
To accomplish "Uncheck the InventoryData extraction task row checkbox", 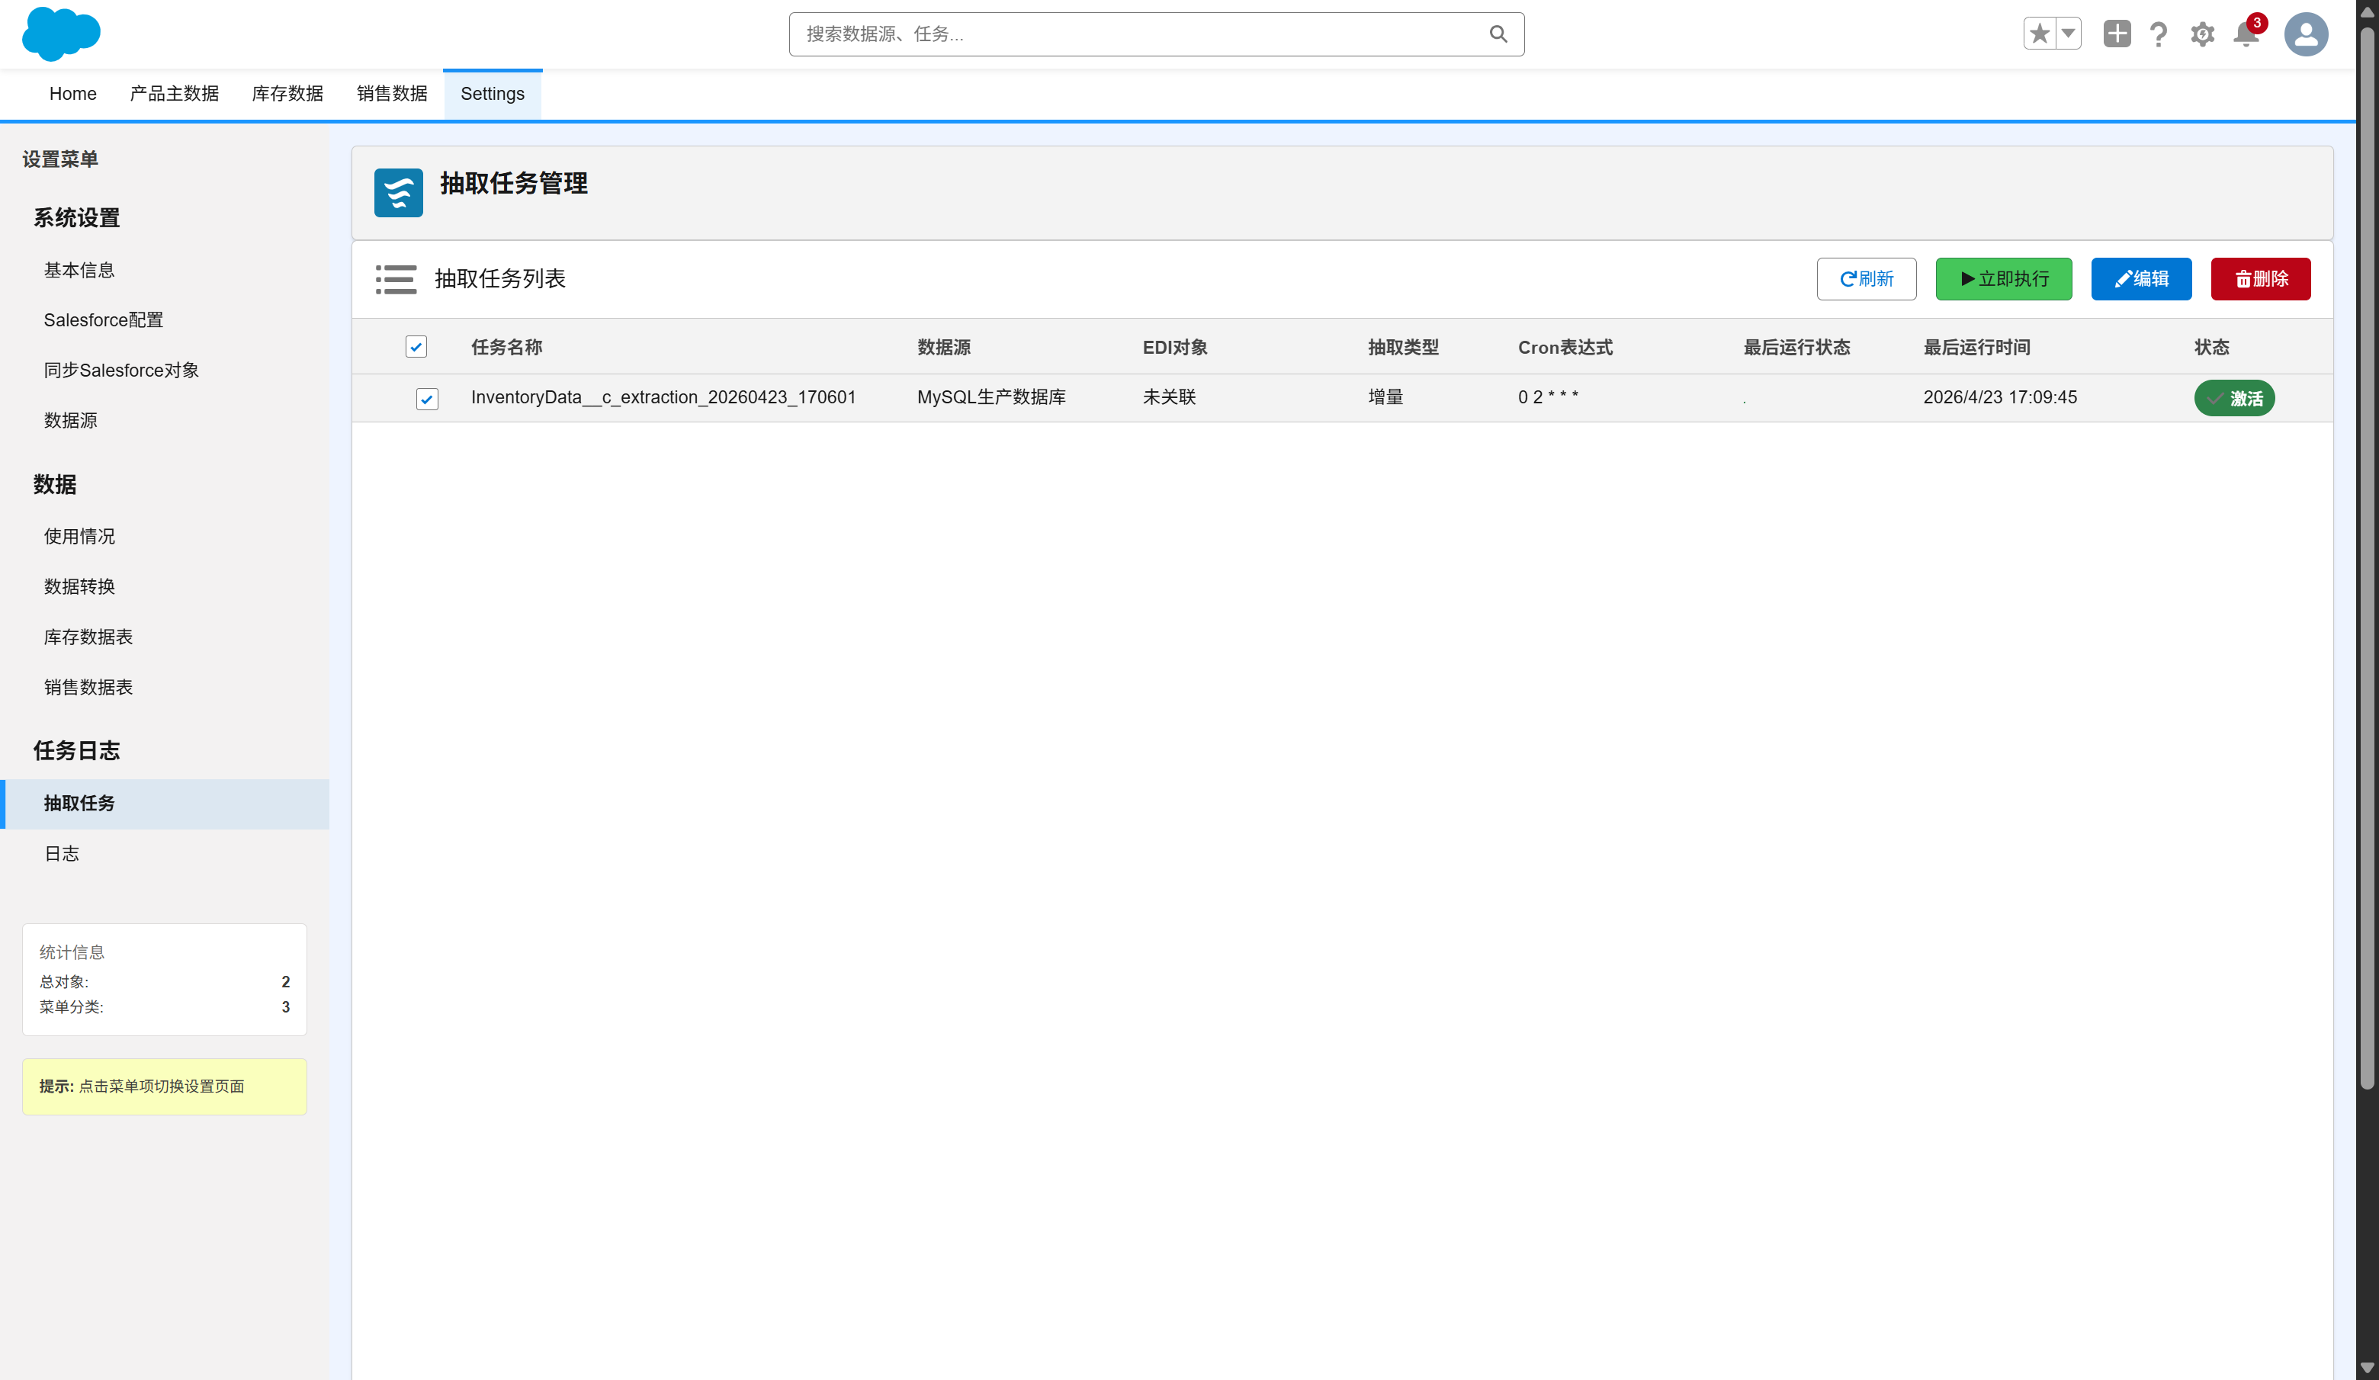I will 427,398.
